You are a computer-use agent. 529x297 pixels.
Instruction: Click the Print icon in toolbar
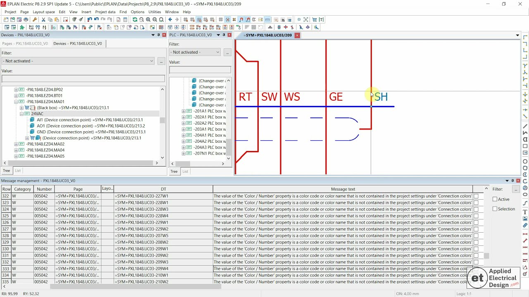26,20
